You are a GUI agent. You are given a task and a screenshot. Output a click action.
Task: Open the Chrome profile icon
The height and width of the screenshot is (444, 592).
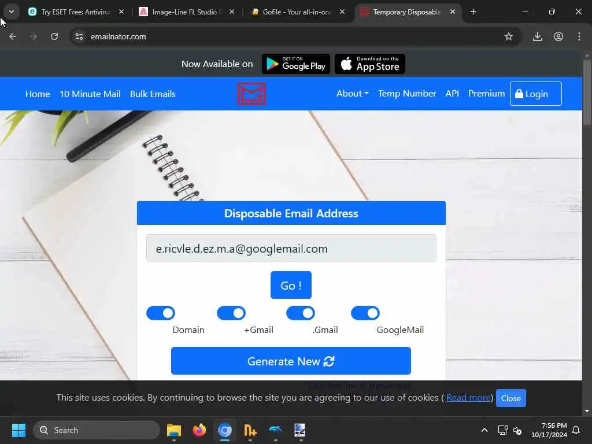(x=558, y=36)
